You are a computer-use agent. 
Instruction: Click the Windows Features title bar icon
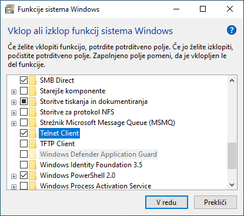coord(10,9)
